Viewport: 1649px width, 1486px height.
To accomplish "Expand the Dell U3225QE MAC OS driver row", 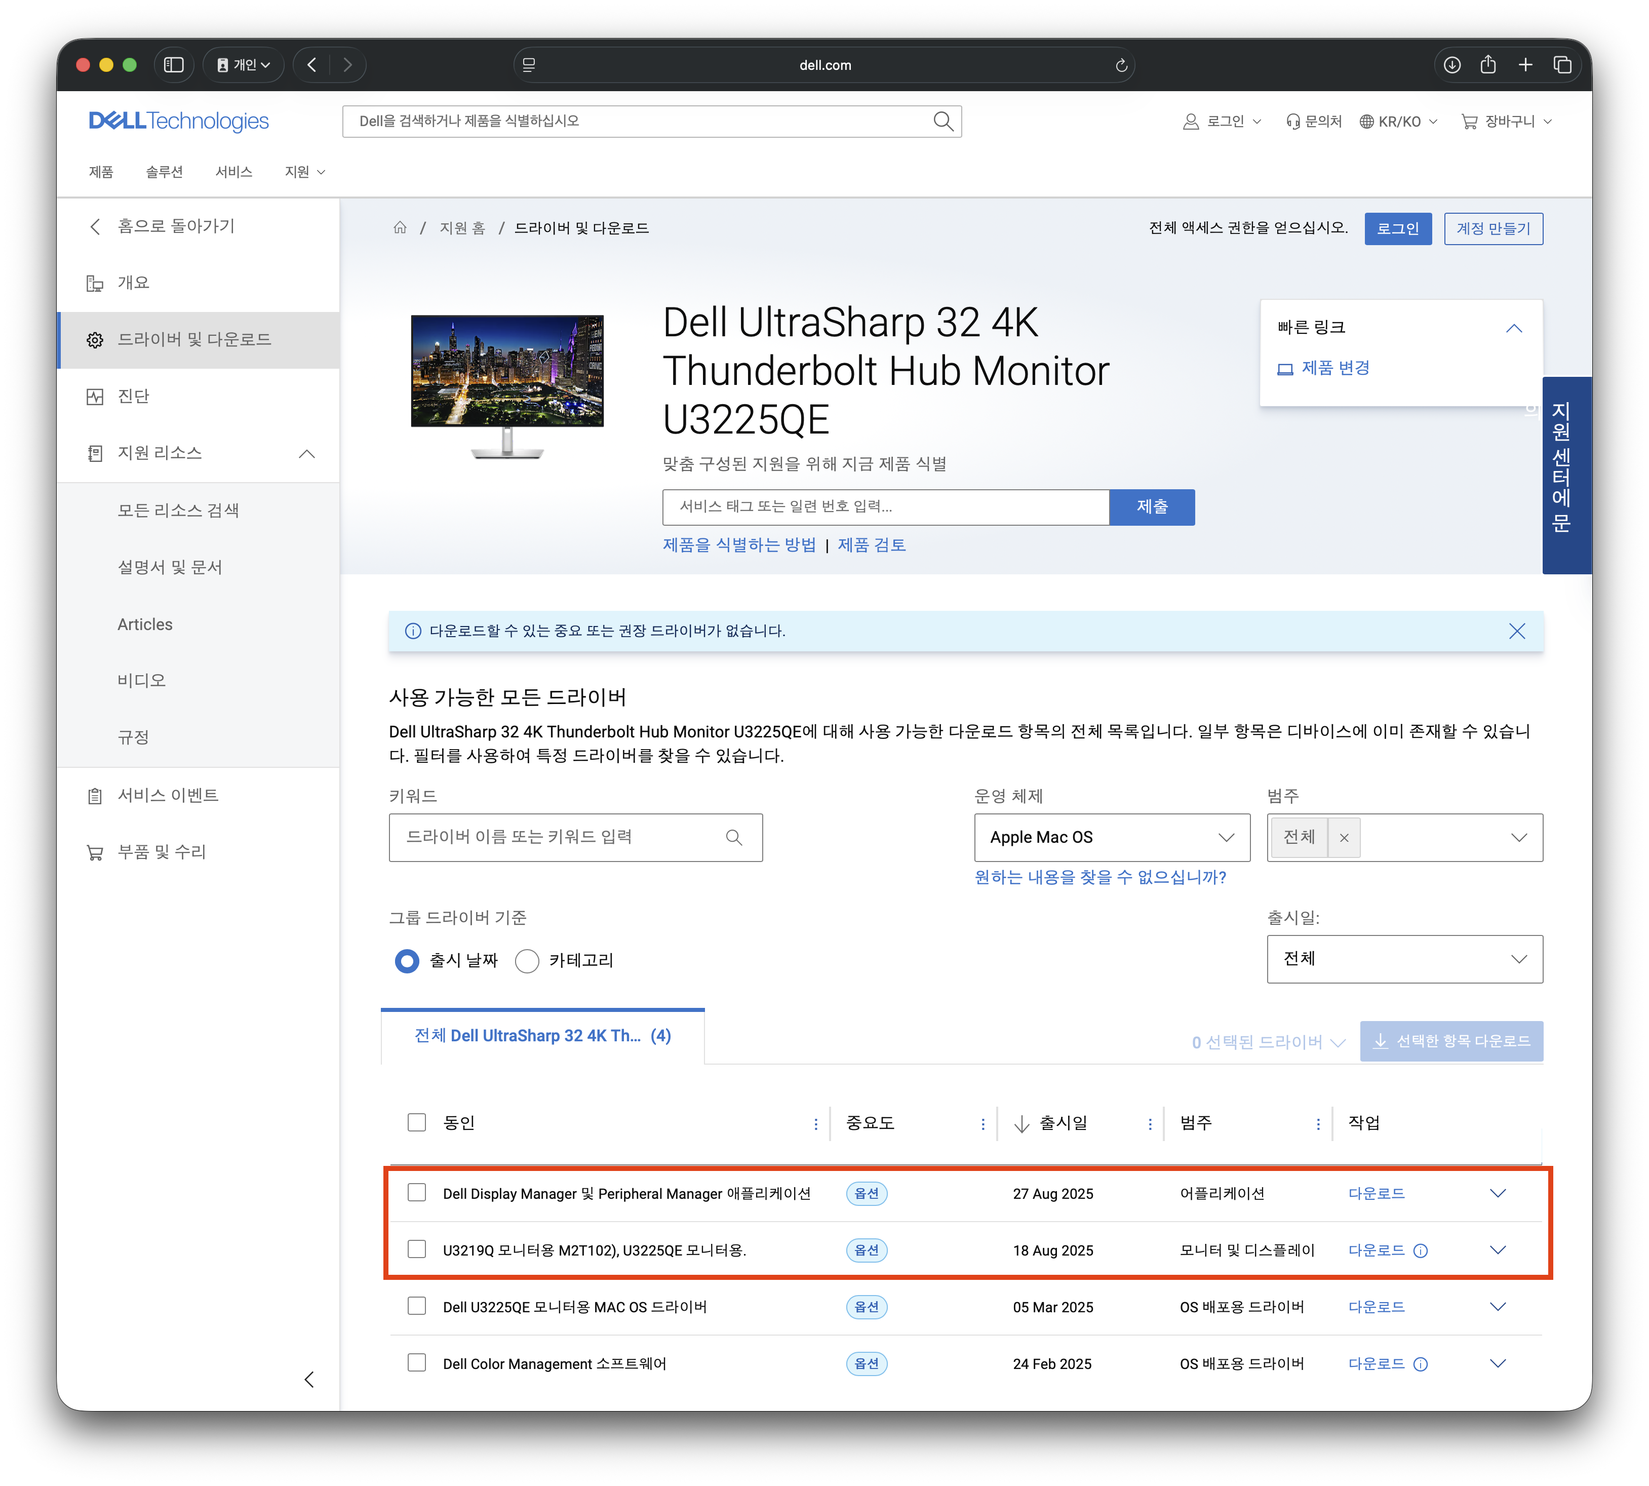I will tap(1497, 1307).
